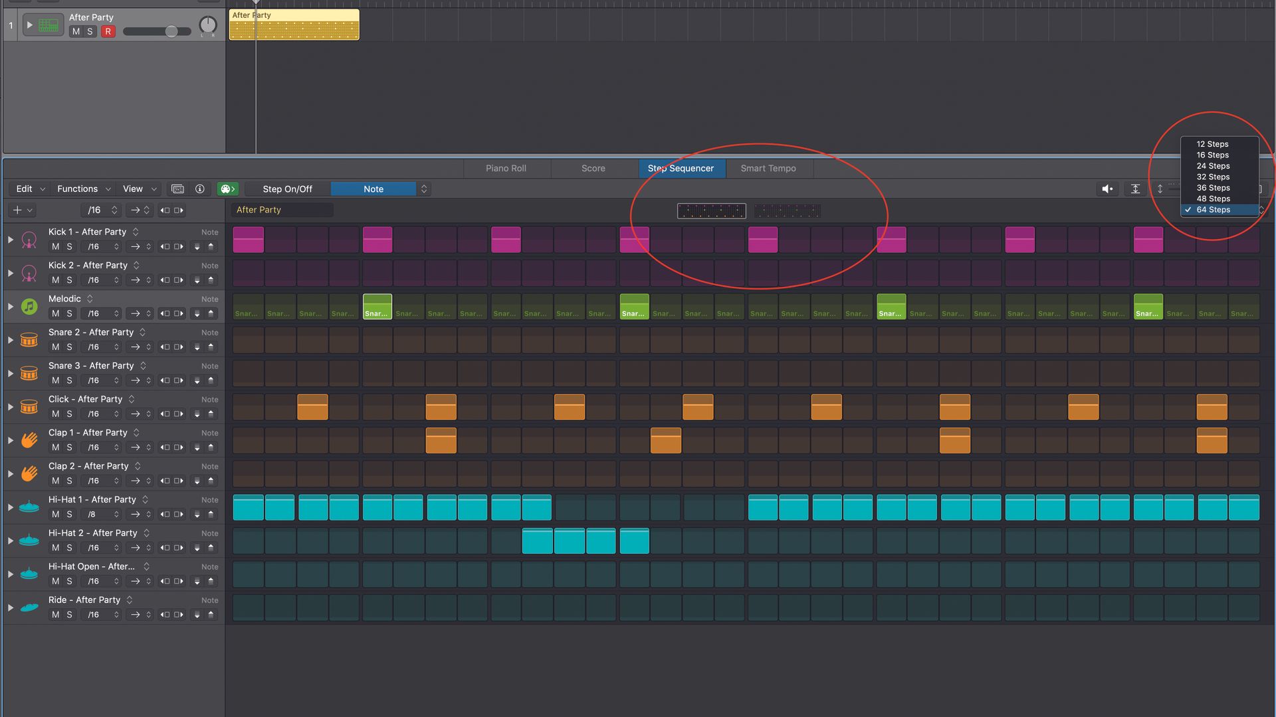Click the Kick 1 row drum icon
The width and height of the screenshot is (1276, 717).
[29, 239]
